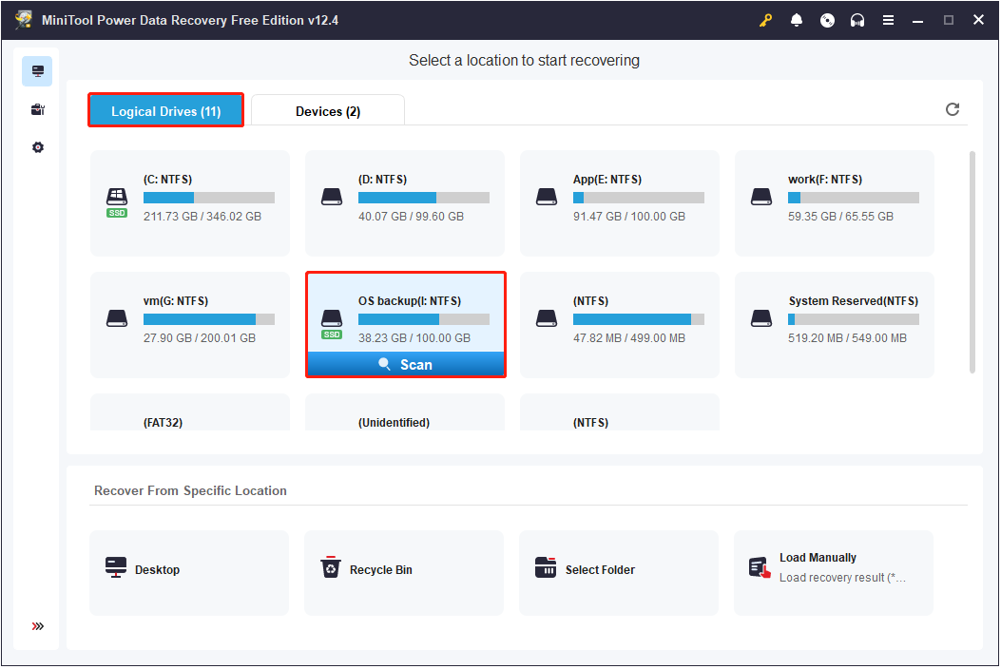This screenshot has height=669, width=1001.
Task: Click the Recycle Bin recovery icon
Action: point(330,566)
